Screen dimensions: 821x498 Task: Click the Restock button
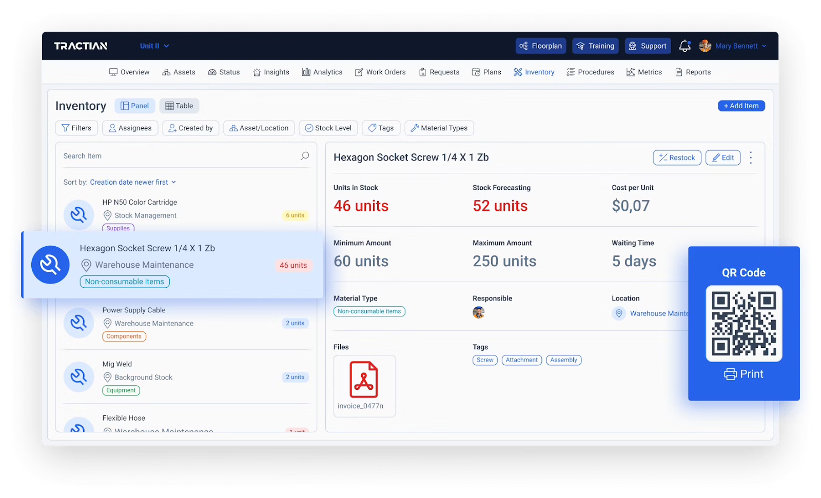677,158
